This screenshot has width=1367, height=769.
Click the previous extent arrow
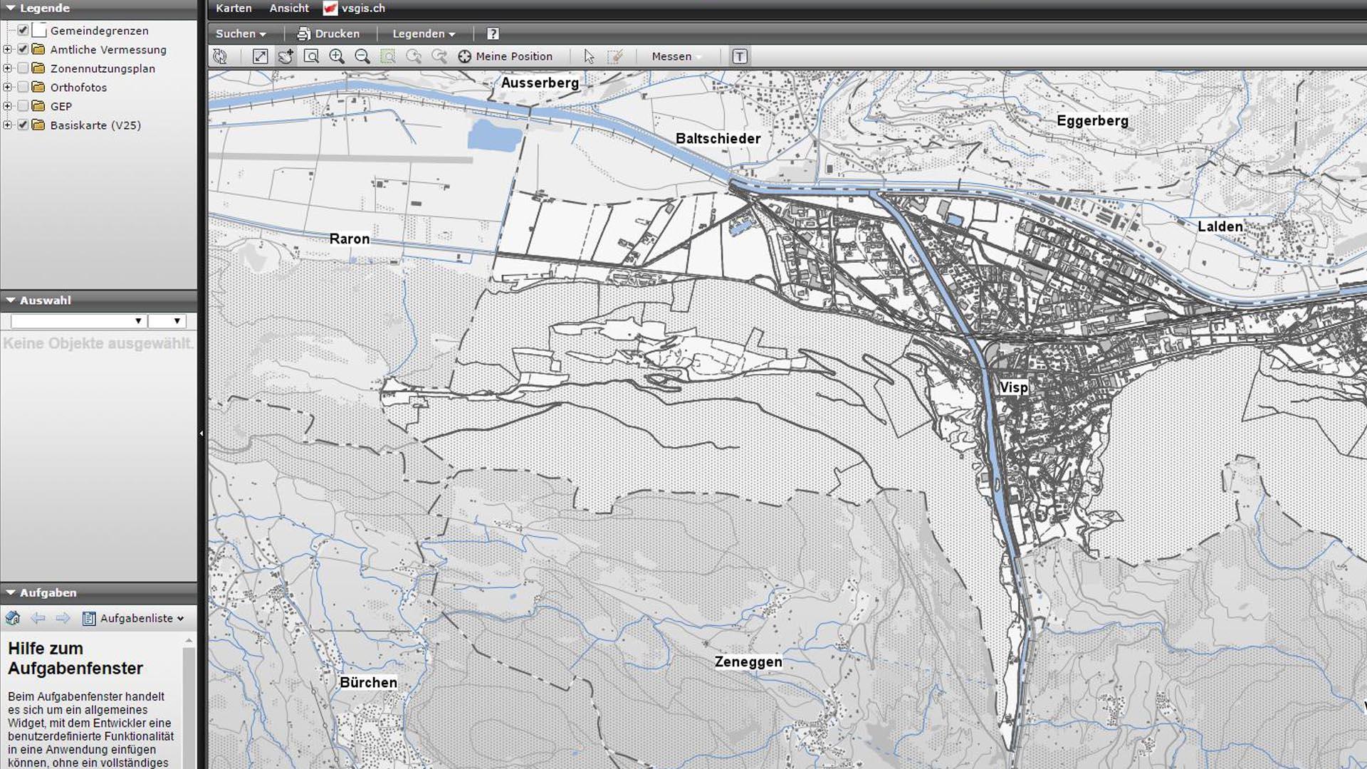(x=414, y=56)
